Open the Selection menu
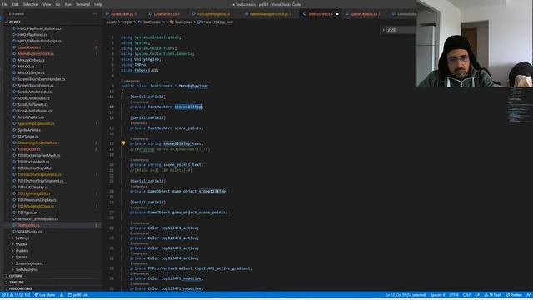Screen dimensions: 533x300 tap(31, 4)
